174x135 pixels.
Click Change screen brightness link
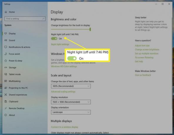point(147,50)
